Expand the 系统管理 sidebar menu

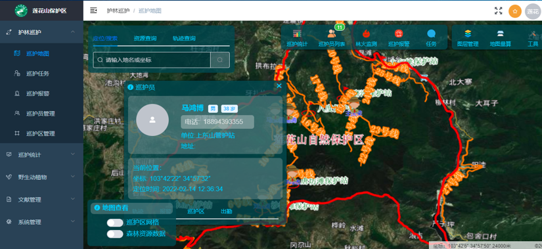point(41,221)
